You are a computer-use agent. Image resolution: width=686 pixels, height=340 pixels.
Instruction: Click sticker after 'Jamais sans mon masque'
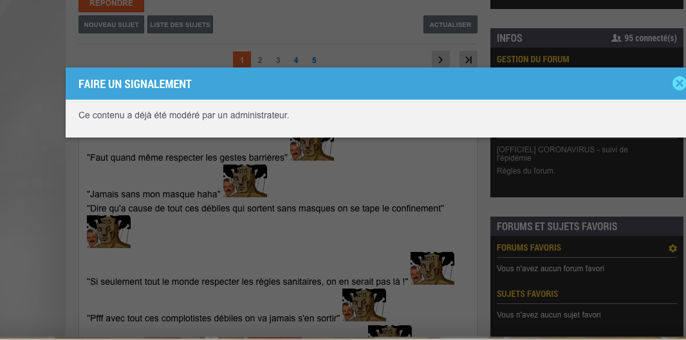coord(245,181)
